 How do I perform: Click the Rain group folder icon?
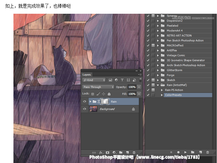(x=94, y=101)
